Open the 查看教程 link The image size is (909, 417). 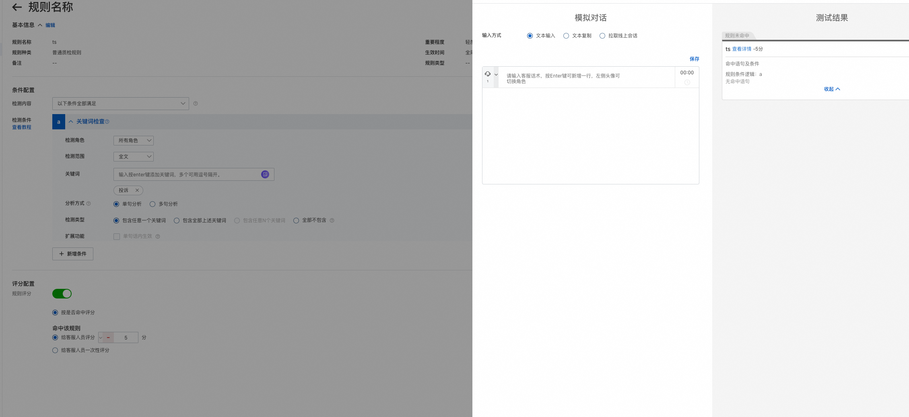22,127
